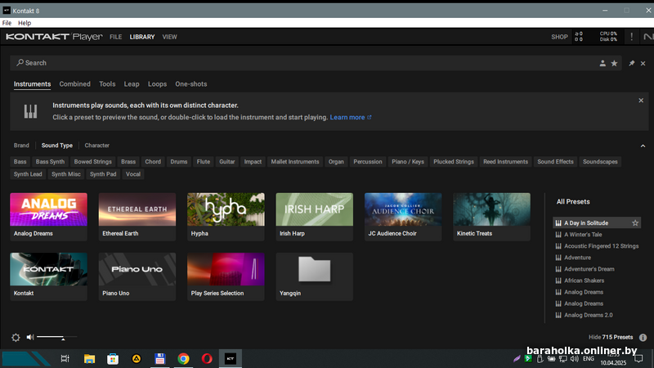
Task: Toggle the Bowed Strings tag
Action: (92, 162)
